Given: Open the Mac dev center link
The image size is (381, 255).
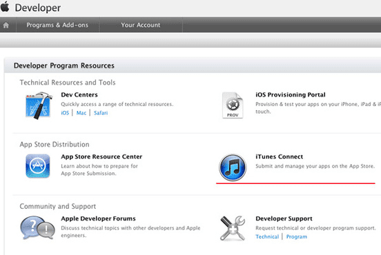Looking at the screenshot, I should click(81, 113).
